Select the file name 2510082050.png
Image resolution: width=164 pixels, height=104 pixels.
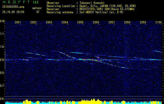[13, 7]
